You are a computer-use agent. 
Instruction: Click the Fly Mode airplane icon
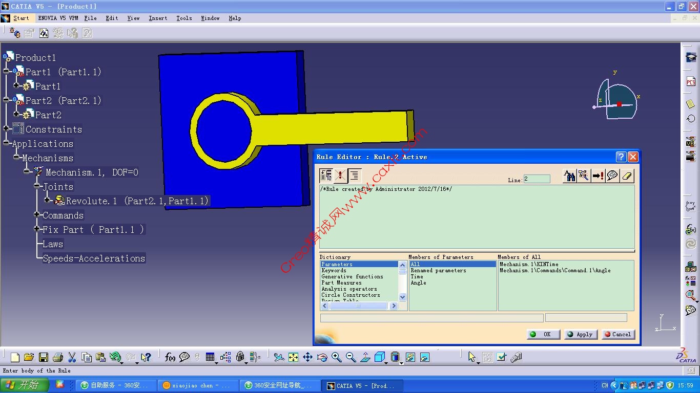point(279,357)
